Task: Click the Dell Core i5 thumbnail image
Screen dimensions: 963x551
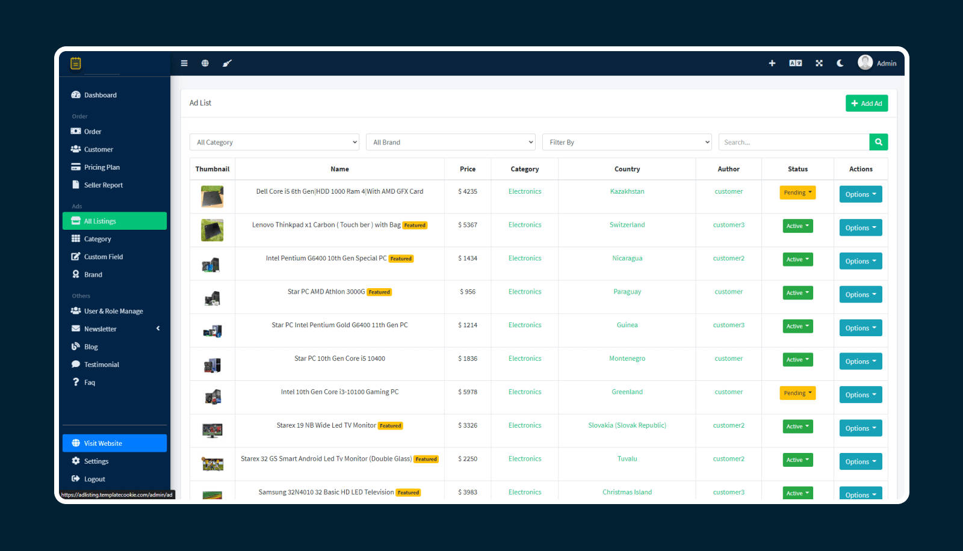Action: pyautogui.click(x=212, y=197)
